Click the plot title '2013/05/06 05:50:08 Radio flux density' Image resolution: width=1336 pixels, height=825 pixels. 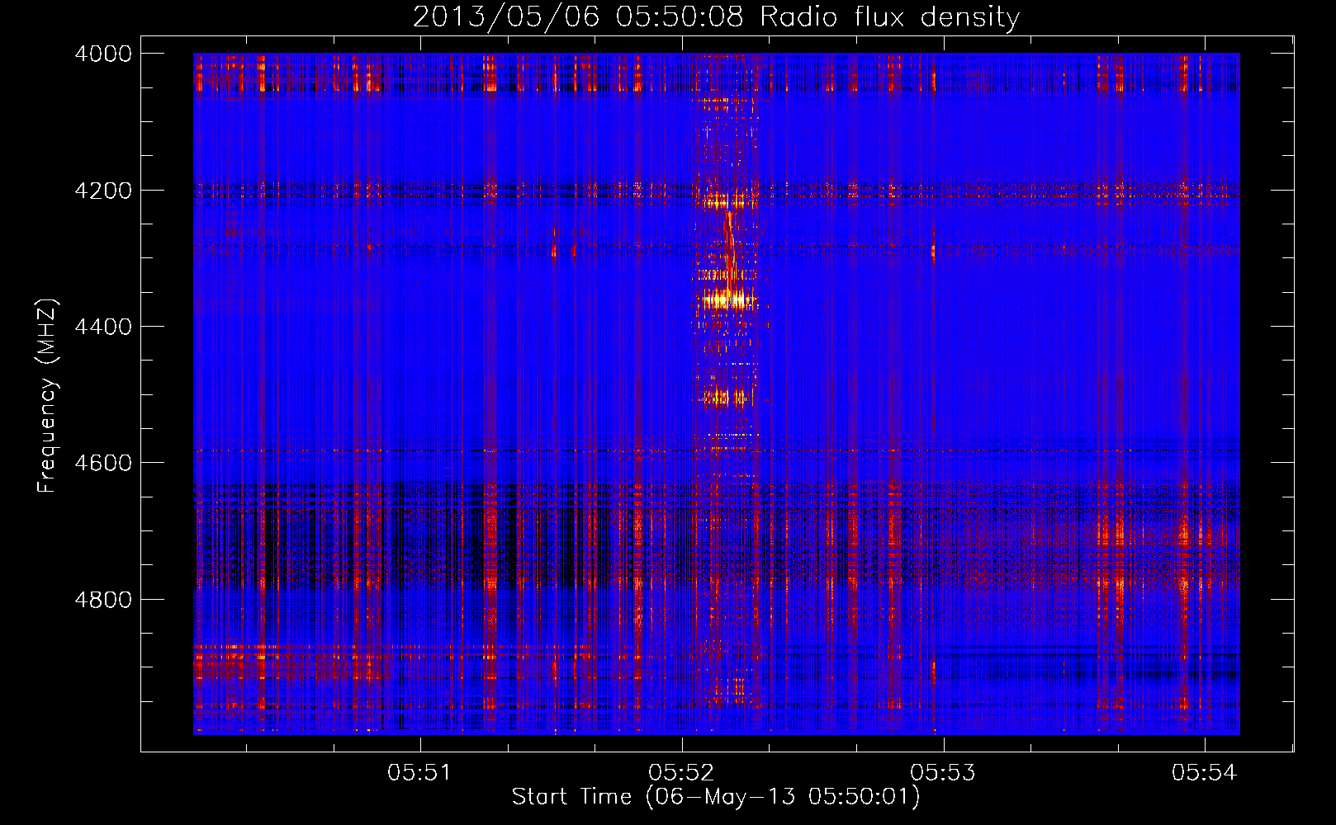pyautogui.click(x=716, y=16)
